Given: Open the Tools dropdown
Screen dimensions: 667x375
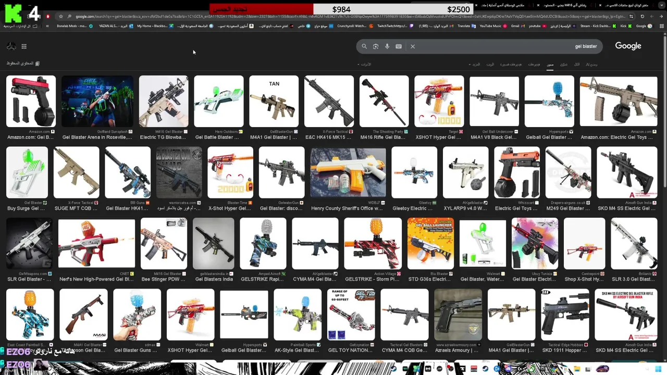Looking at the screenshot, I should (364, 64).
